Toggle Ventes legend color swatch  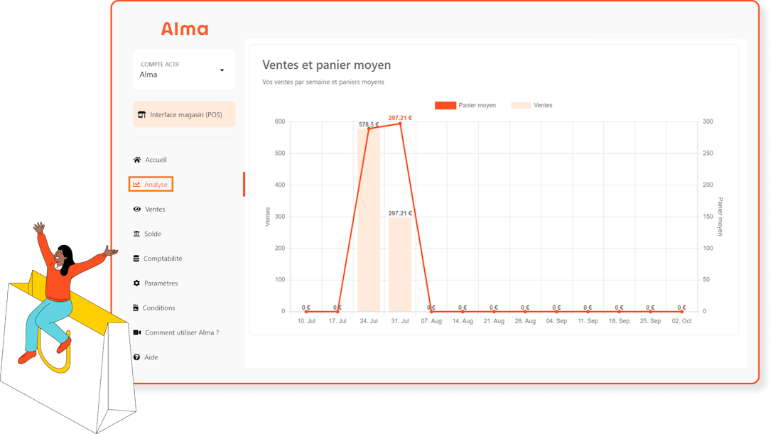coord(521,105)
